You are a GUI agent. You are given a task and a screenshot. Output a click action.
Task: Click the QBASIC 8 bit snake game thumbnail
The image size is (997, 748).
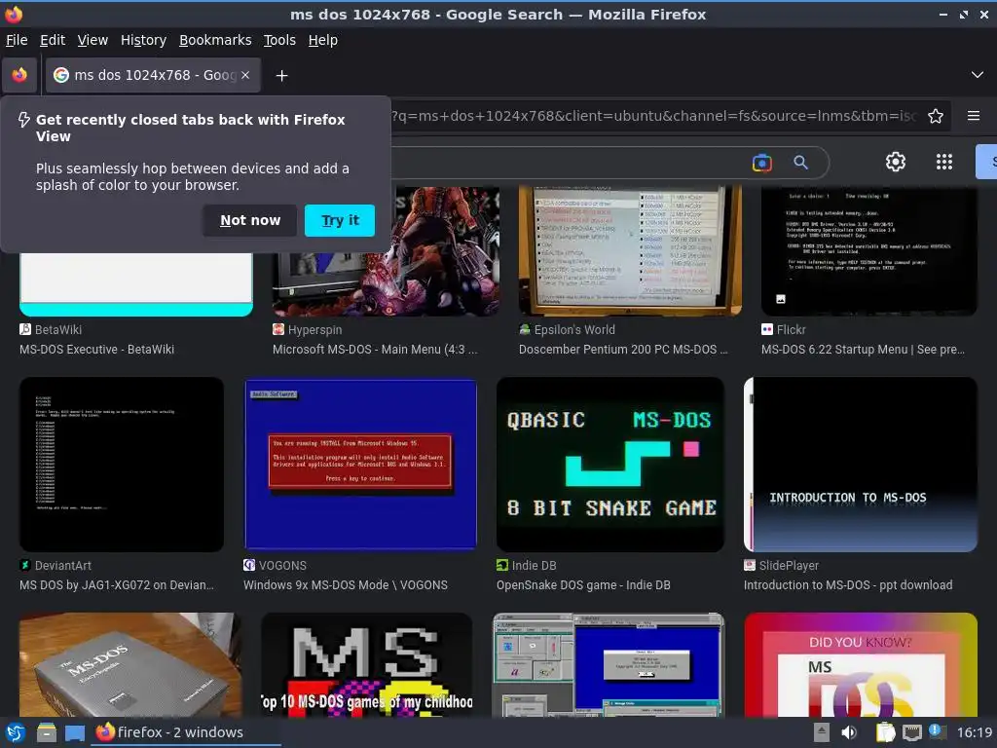pyautogui.click(x=610, y=465)
